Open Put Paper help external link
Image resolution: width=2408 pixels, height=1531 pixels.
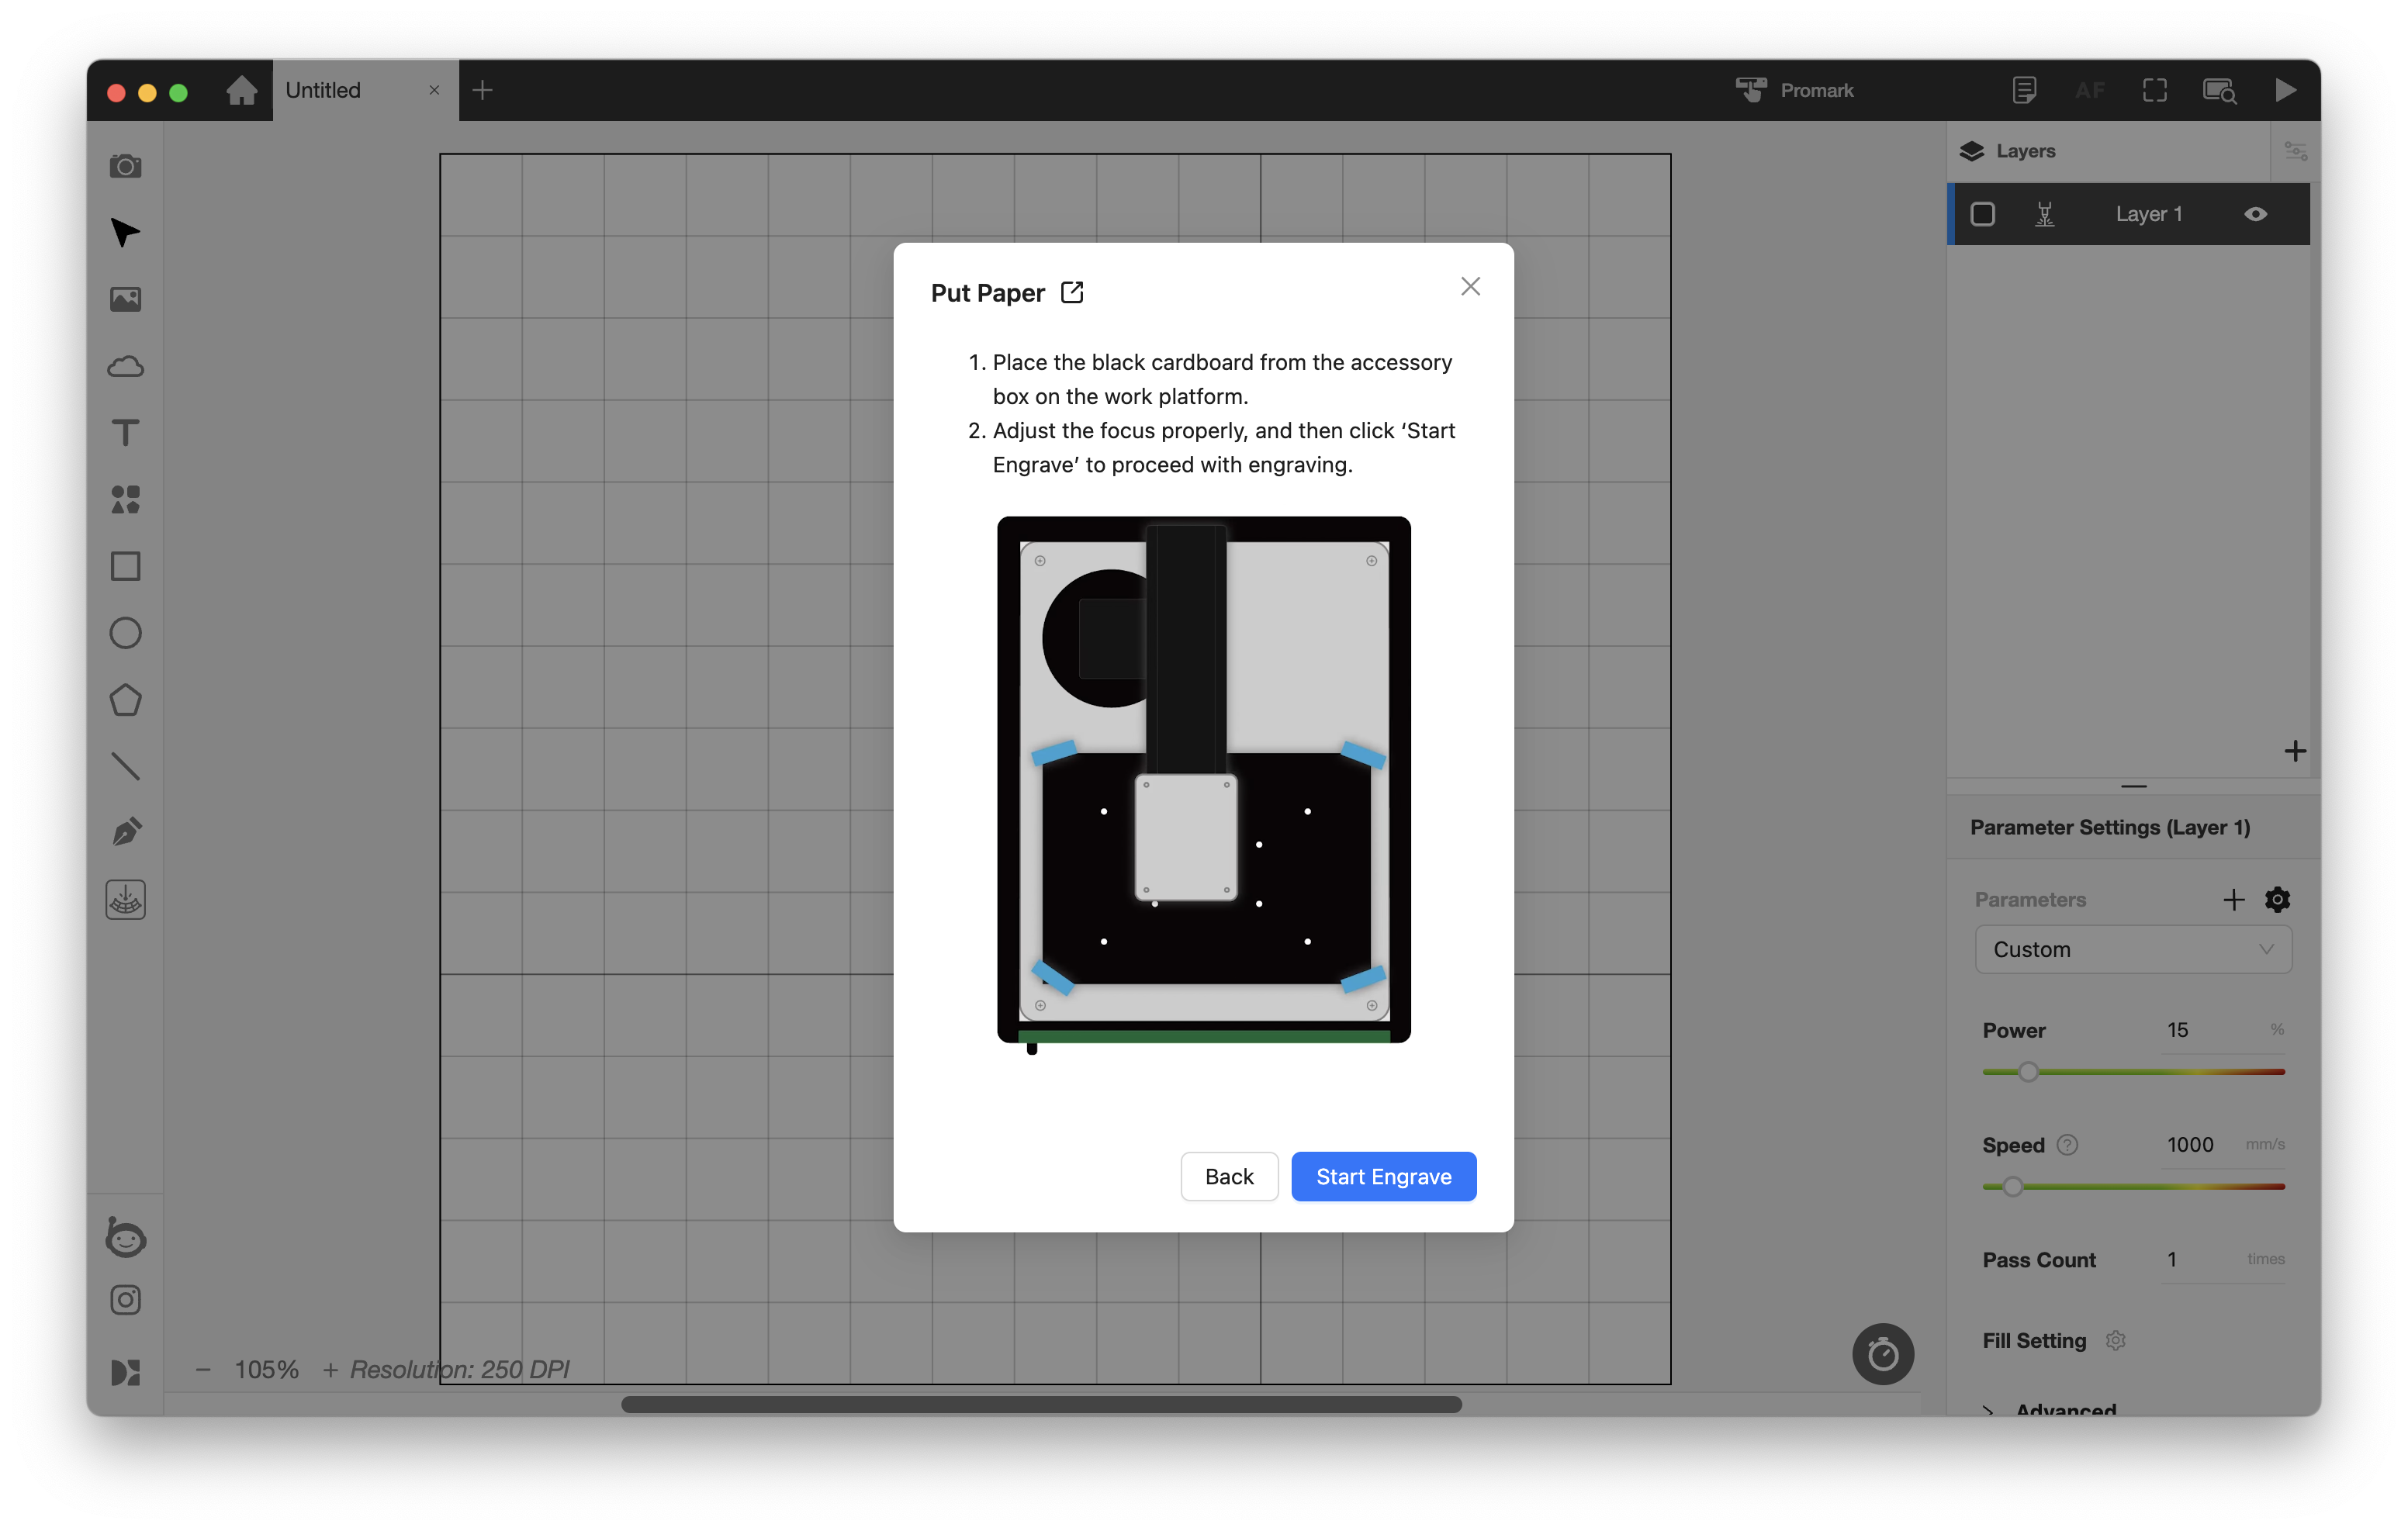1072,292
